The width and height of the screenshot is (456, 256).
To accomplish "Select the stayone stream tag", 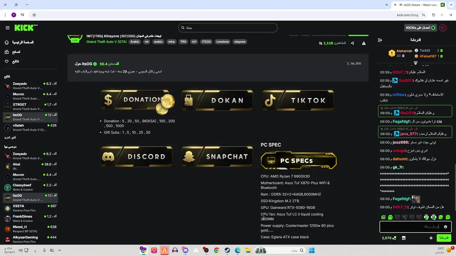I will click(x=240, y=42).
